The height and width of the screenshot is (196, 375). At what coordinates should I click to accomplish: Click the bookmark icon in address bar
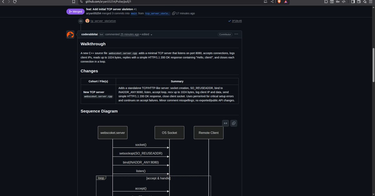(x=74, y=2)
